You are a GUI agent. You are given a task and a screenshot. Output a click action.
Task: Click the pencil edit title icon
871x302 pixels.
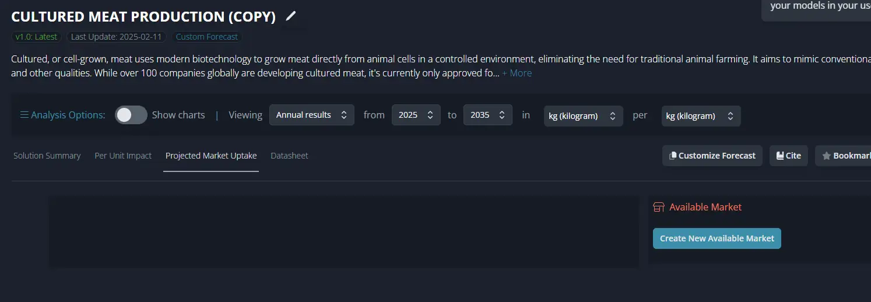click(291, 16)
